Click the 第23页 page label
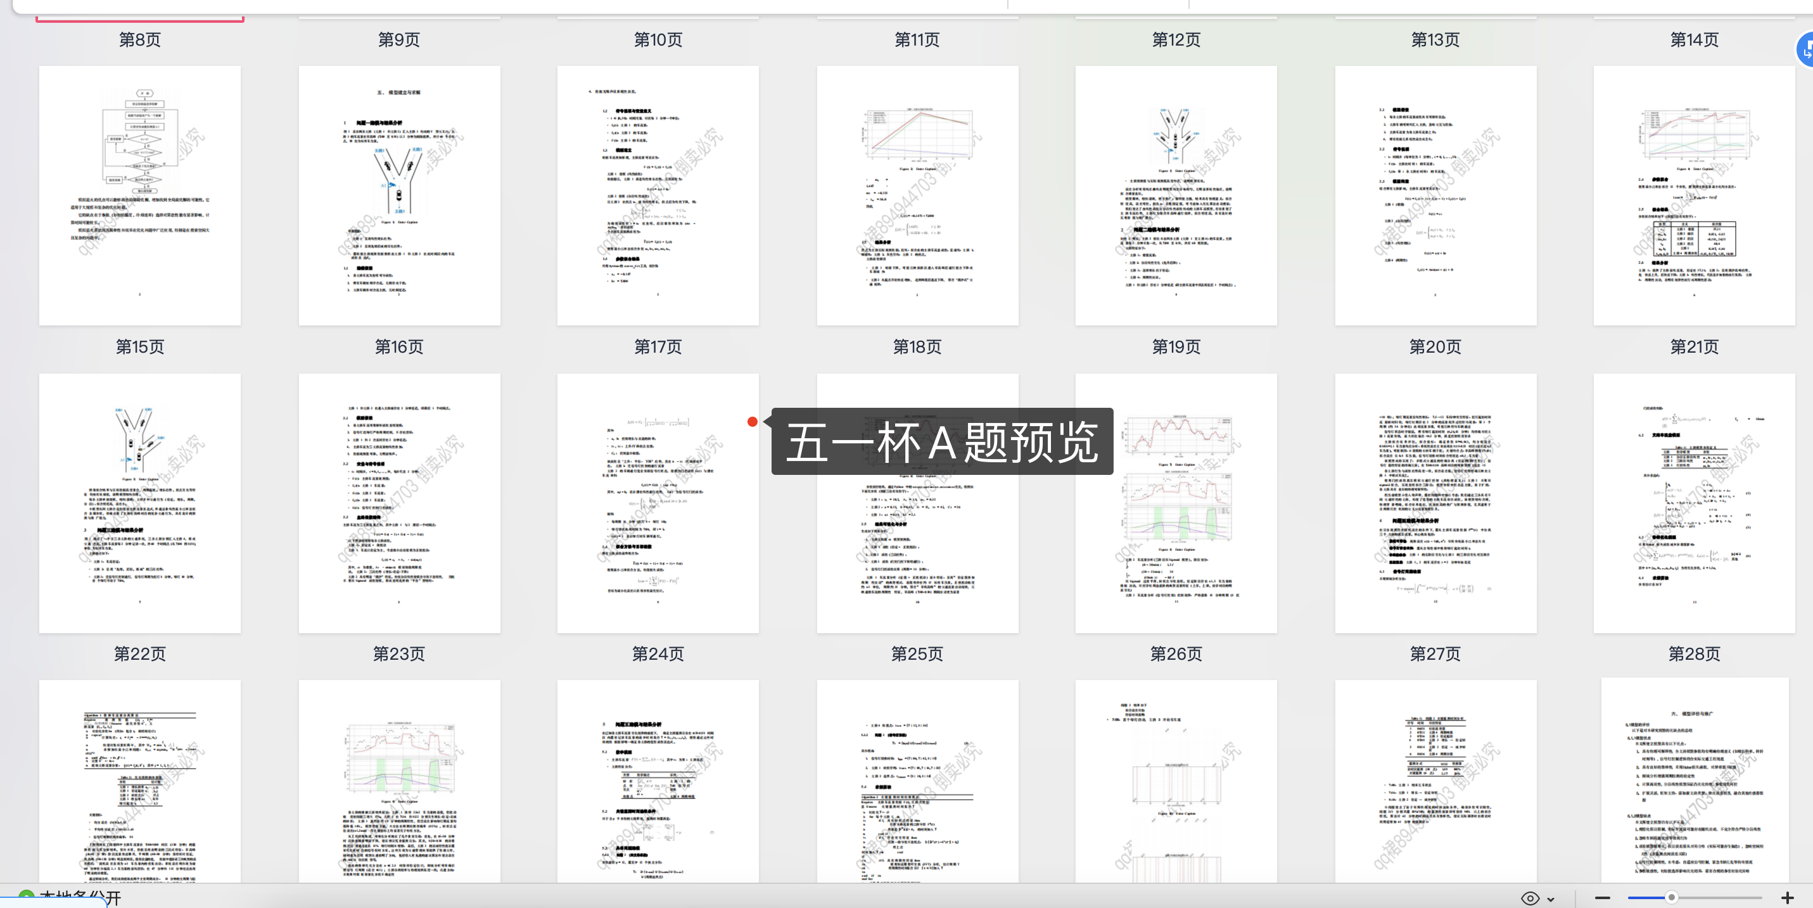Screen dimensions: 1813x908 (x=399, y=654)
